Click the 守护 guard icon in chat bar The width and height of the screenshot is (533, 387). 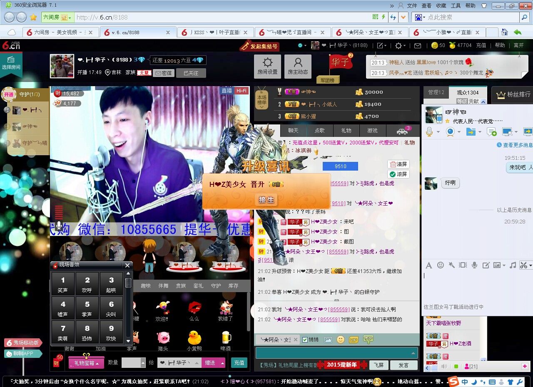(x=368, y=339)
